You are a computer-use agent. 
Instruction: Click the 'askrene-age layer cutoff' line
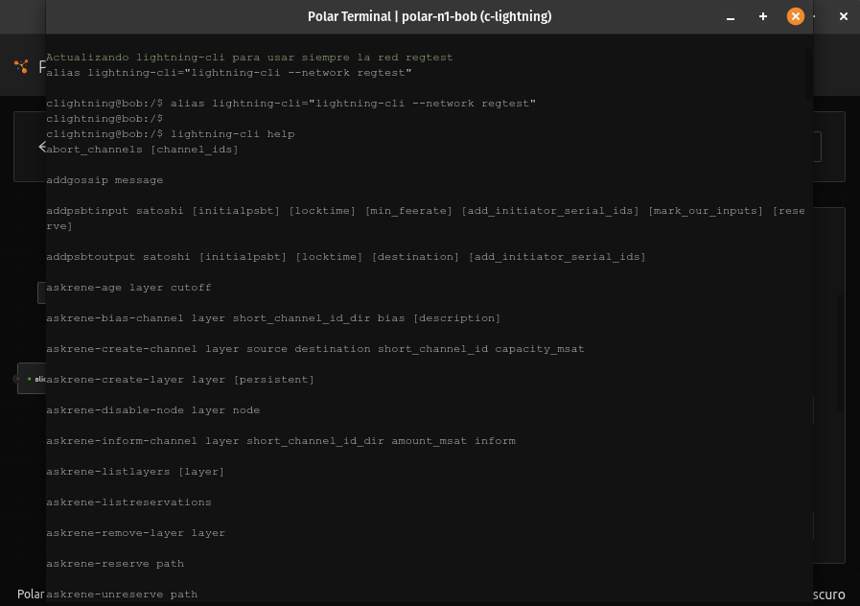(128, 288)
